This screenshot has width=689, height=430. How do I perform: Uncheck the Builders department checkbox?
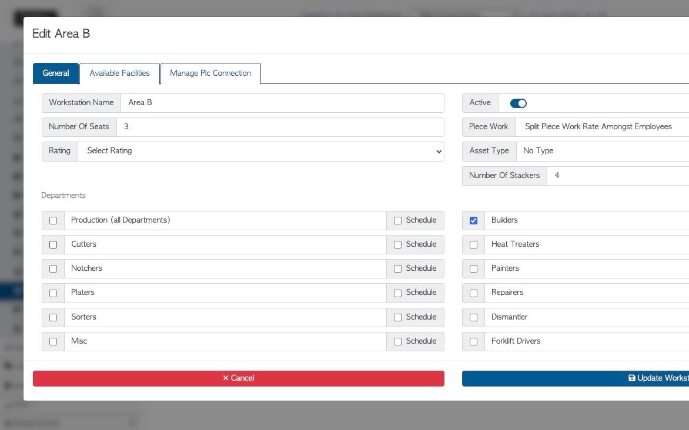pos(473,220)
